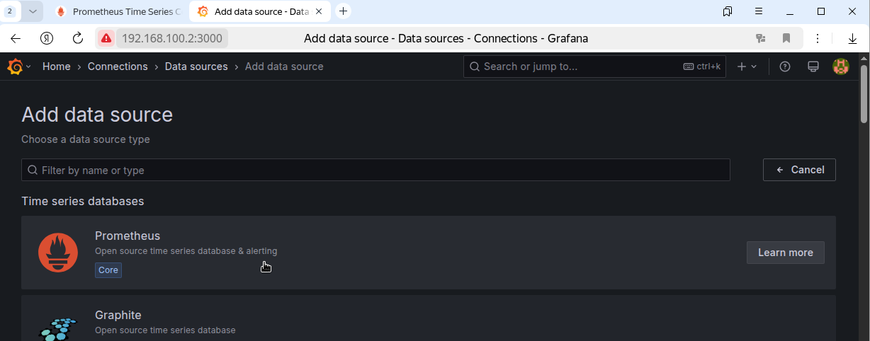Click the Yandex Я home button
The height and width of the screenshot is (341, 870).
(47, 38)
